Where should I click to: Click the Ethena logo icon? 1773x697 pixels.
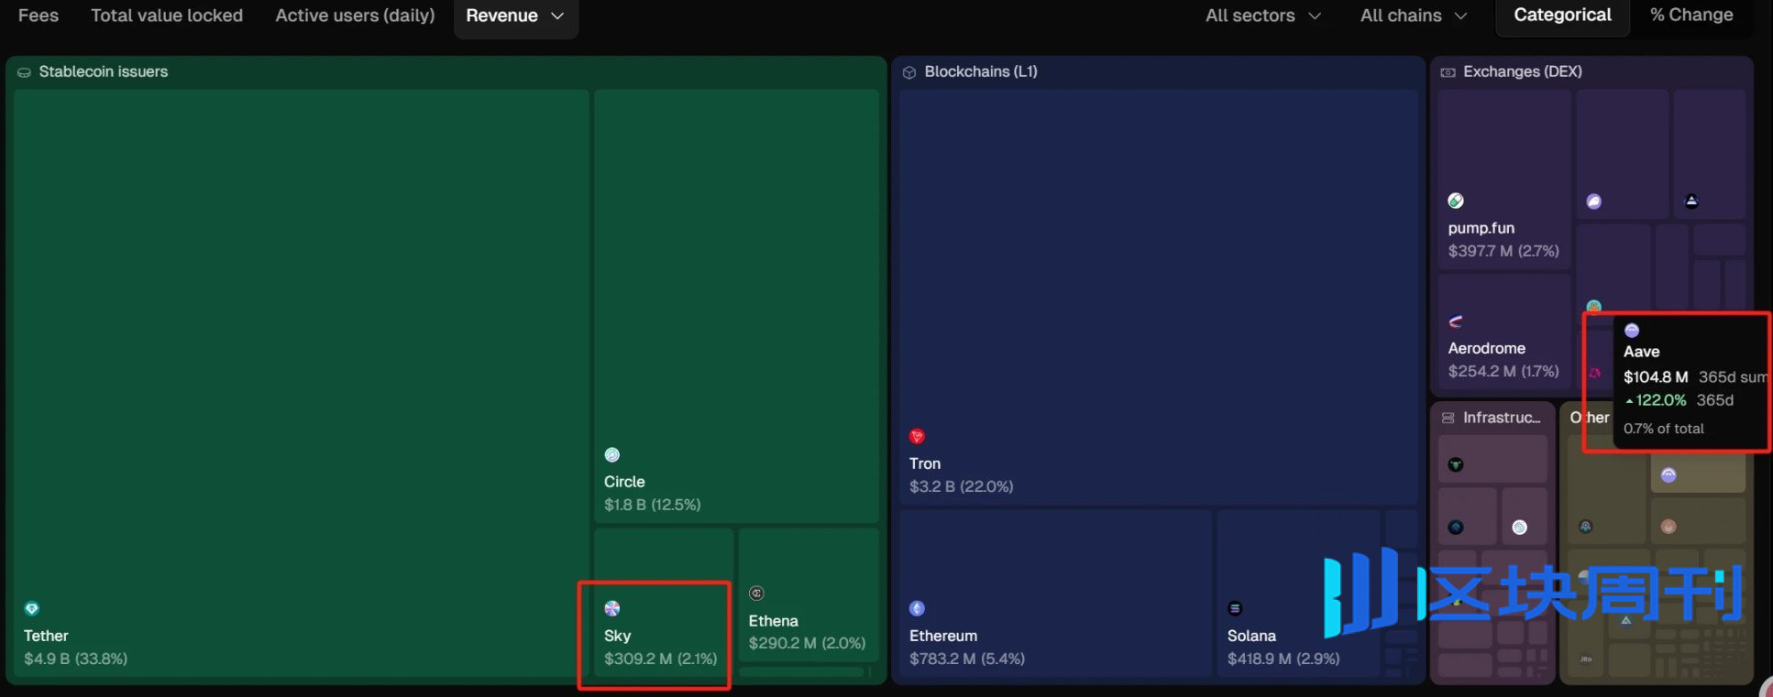pyautogui.click(x=756, y=594)
